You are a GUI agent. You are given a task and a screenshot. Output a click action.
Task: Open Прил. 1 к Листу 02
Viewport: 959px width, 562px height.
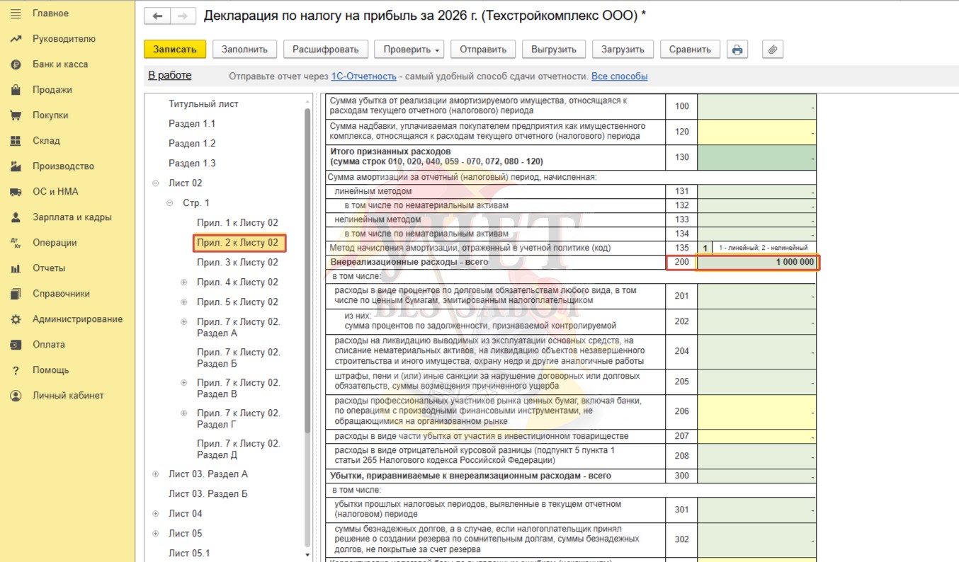237,223
